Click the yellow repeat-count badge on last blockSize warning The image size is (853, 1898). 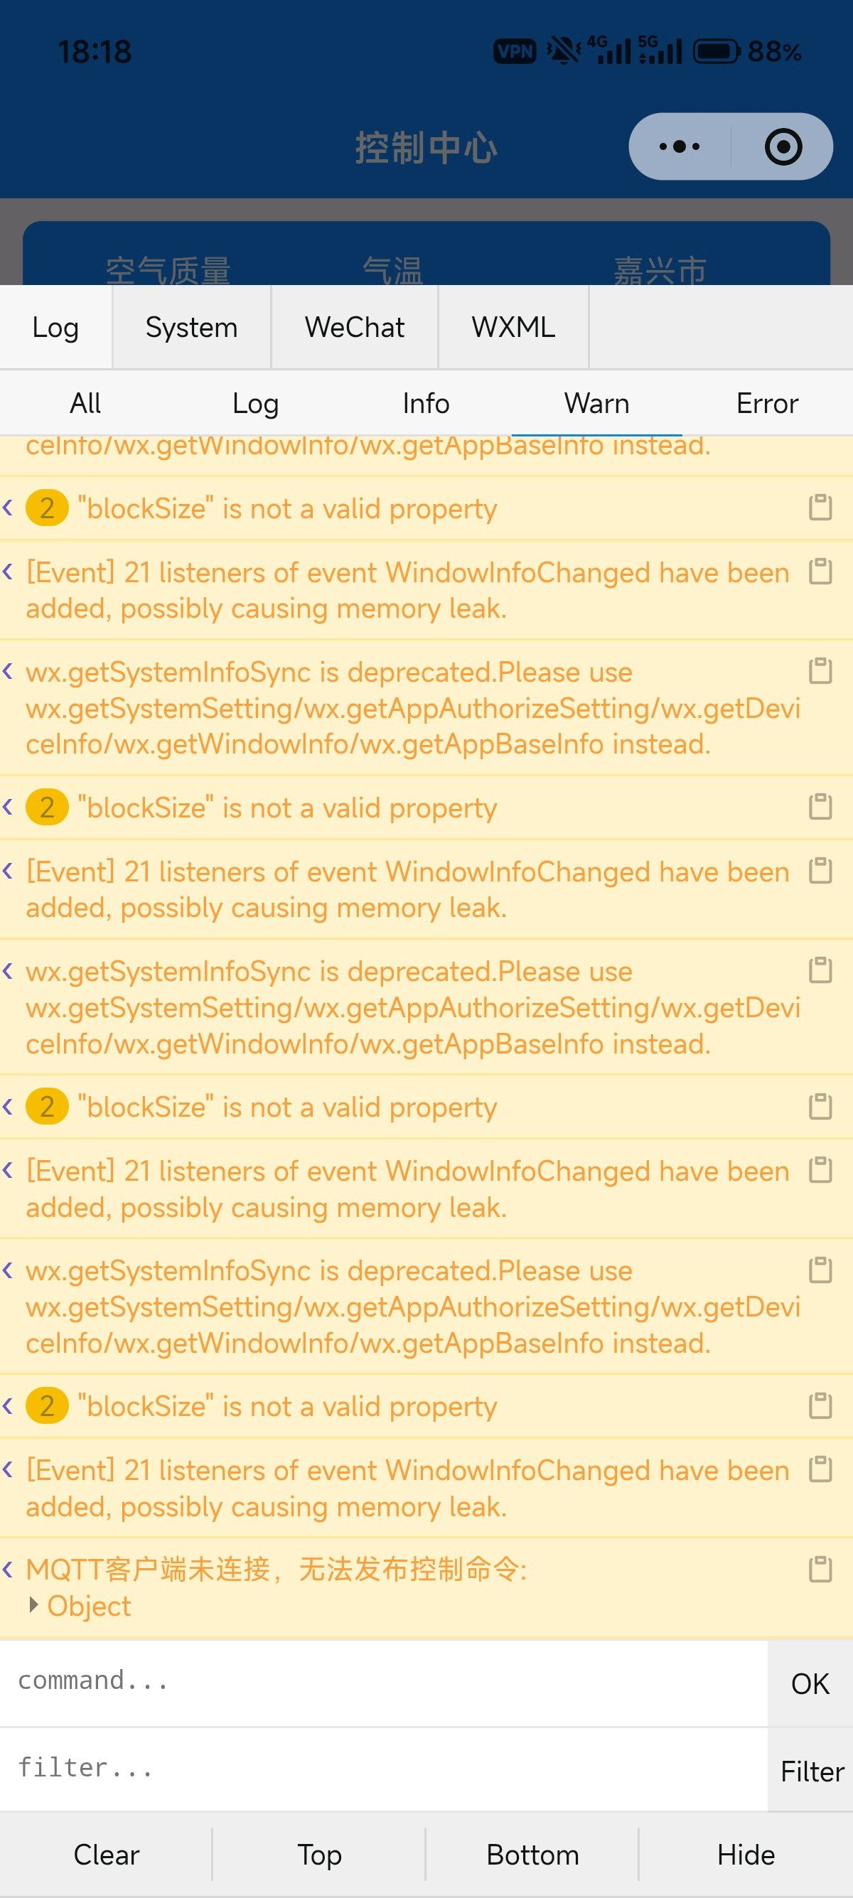coord(47,1406)
